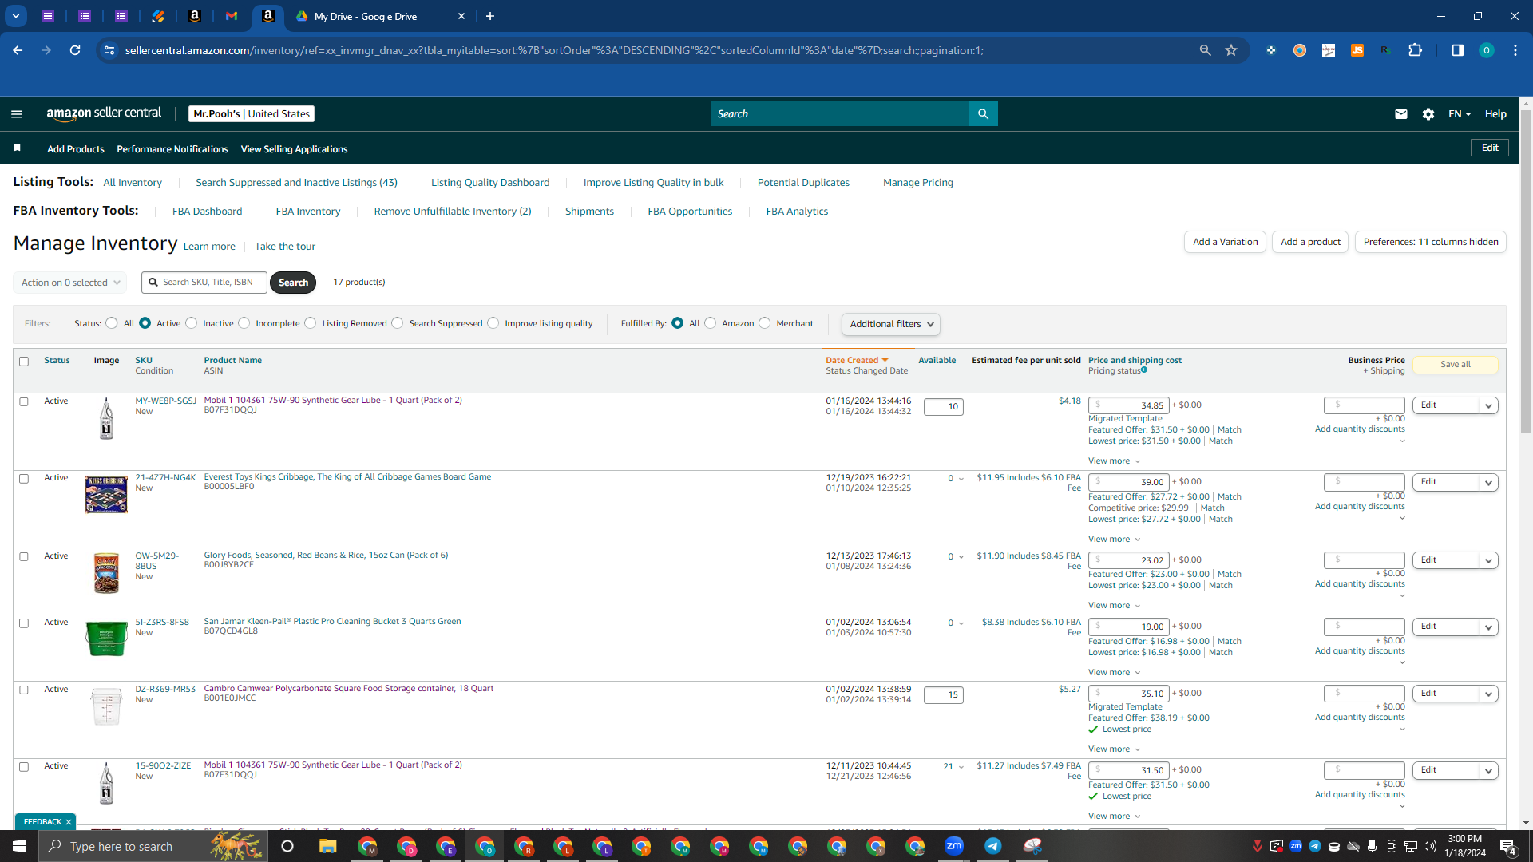Click the teal search magnifier button

[983, 114]
